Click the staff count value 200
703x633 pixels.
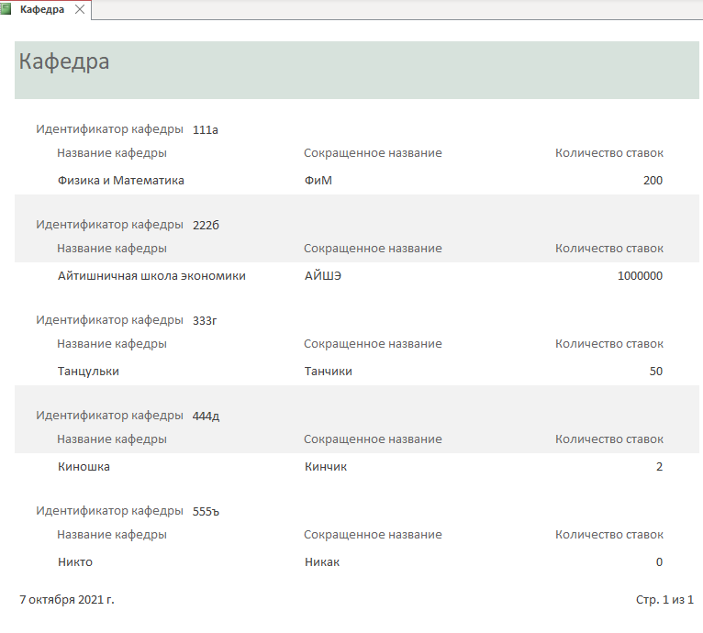(653, 180)
